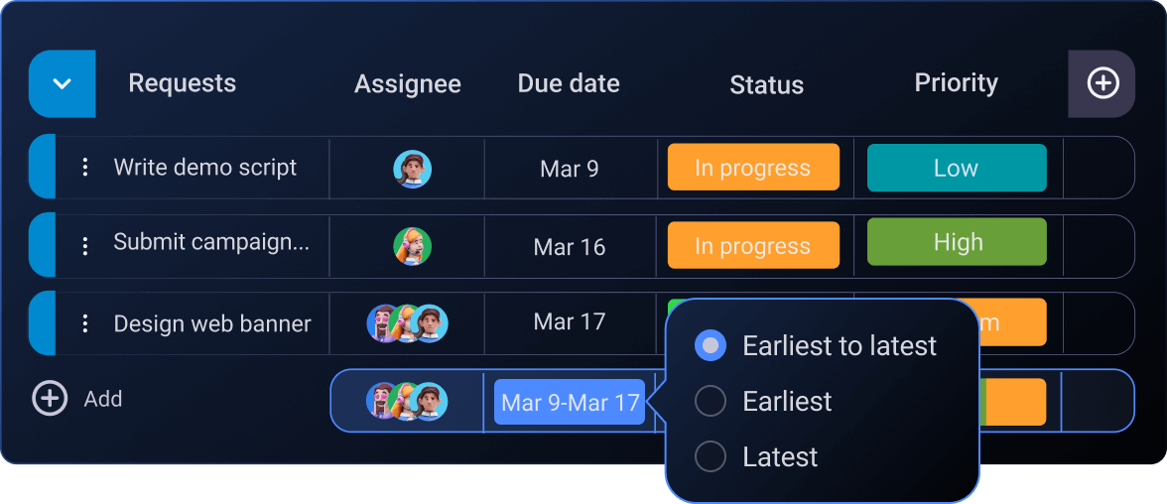Click the Priority column header
Image resolution: width=1167 pixels, height=504 pixels.
coord(956,83)
